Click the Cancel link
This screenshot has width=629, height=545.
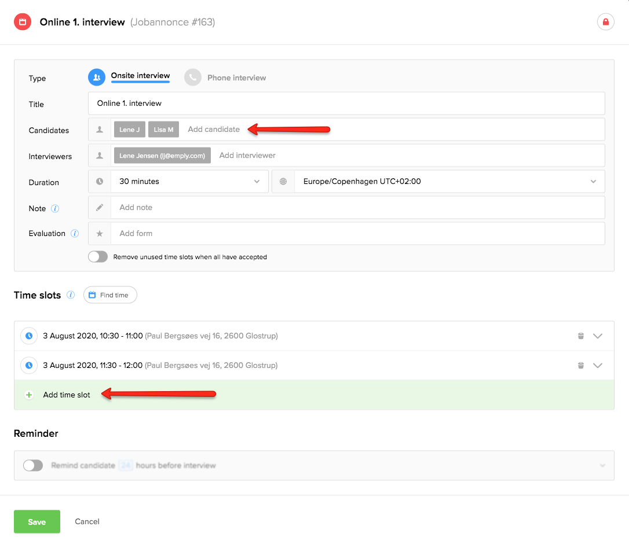click(x=87, y=522)
